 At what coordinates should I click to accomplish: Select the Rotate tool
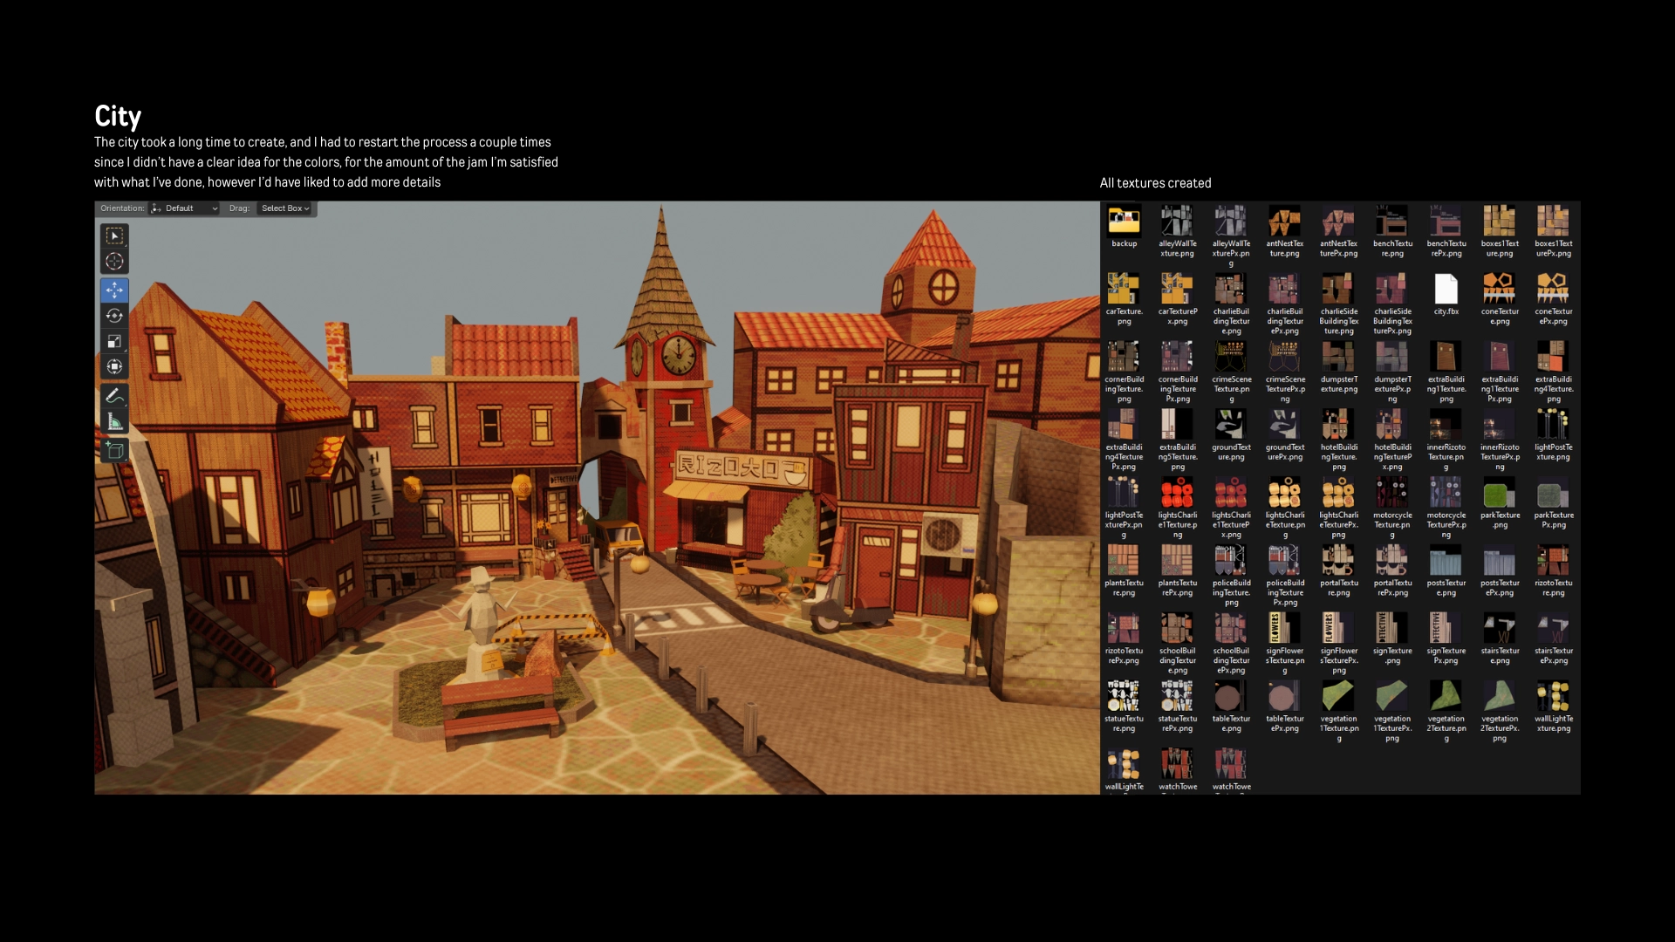point(114,316)
